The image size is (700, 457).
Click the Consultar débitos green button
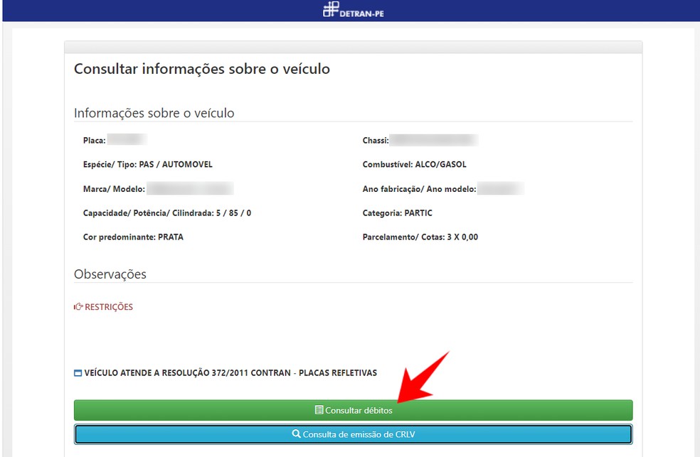pos(353,410)
